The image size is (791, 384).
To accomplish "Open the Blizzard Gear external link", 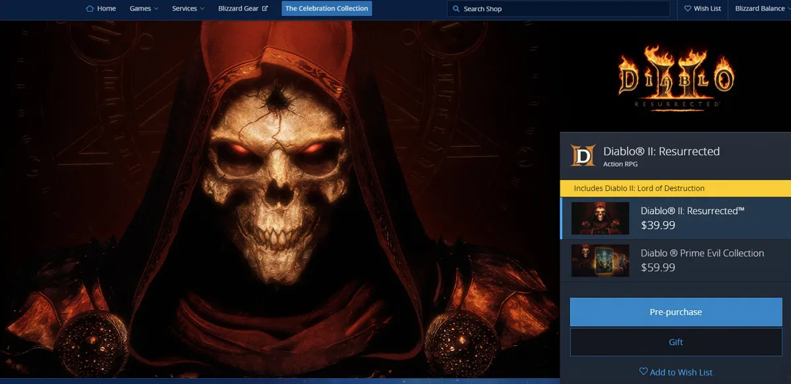I will coord(243,9).
